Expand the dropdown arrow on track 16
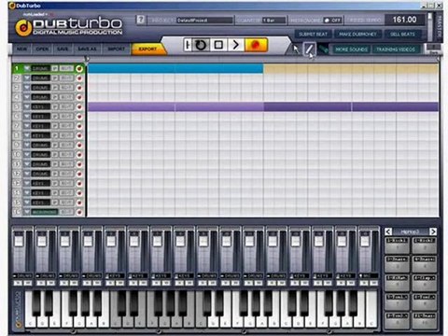Image resolution: width=448 pixels, height=336 pixels. tap(27, 212)
